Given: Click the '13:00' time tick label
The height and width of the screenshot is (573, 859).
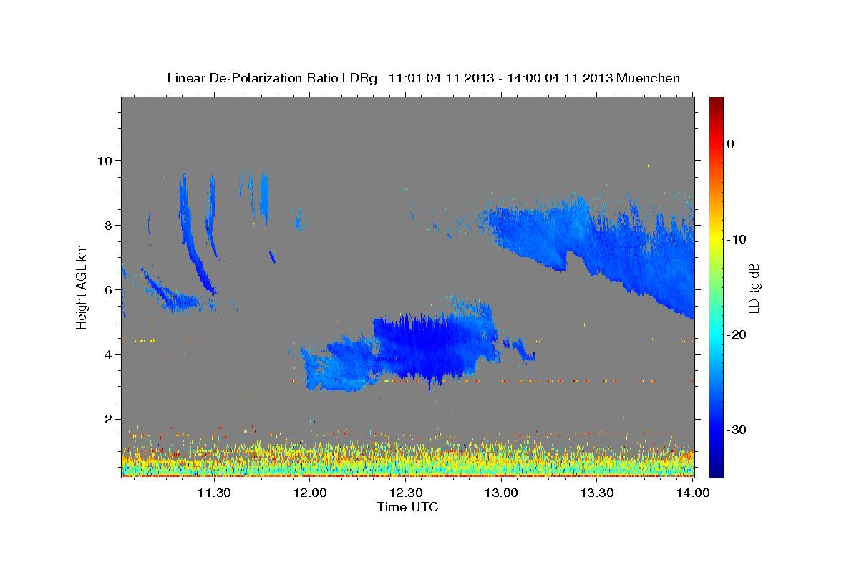Looking at the screenshot, I should coord(501,493).
